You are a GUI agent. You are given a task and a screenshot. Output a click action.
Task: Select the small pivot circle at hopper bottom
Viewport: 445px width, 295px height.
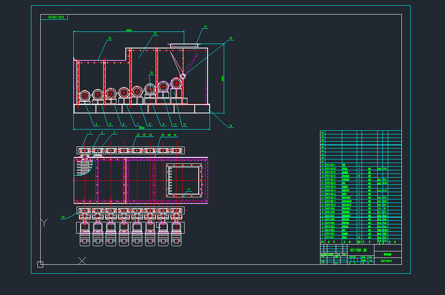click(183, 76)
